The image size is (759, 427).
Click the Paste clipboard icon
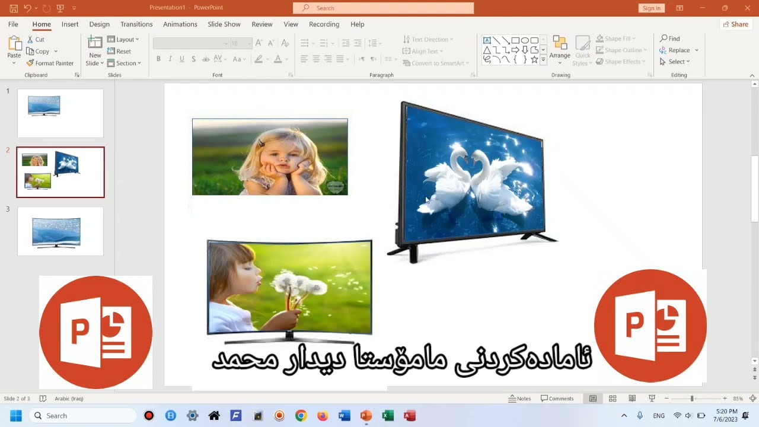pos(14,43)
